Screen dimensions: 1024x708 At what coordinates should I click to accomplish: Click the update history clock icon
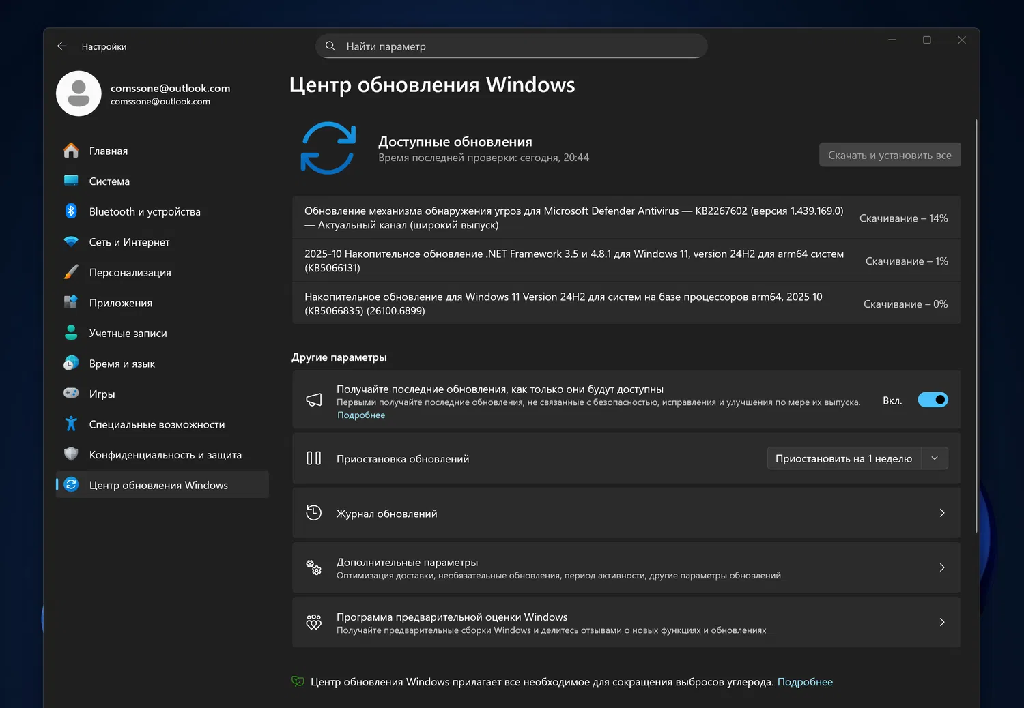(x=314, y=513)
